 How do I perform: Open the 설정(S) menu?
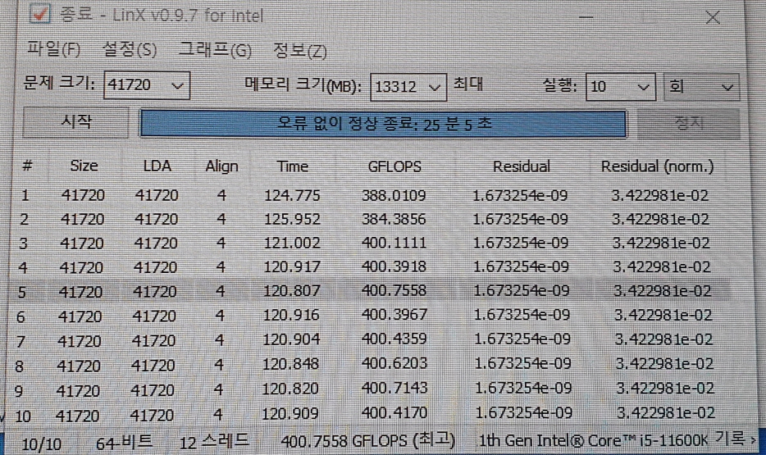coord(129,50)
